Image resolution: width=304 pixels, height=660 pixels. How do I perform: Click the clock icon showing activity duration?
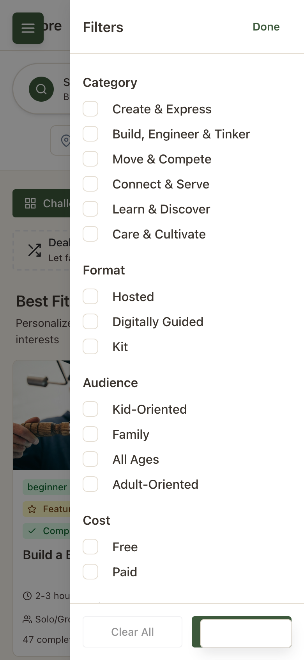pos(27,595)
